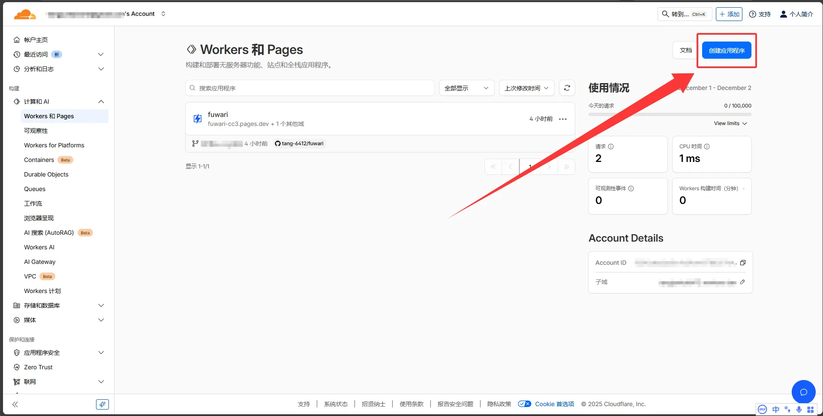Open the three-dot menu for fuwari
Image resolution: width=823 pixels, height=416 pixels.
click(x=563, y=119)
